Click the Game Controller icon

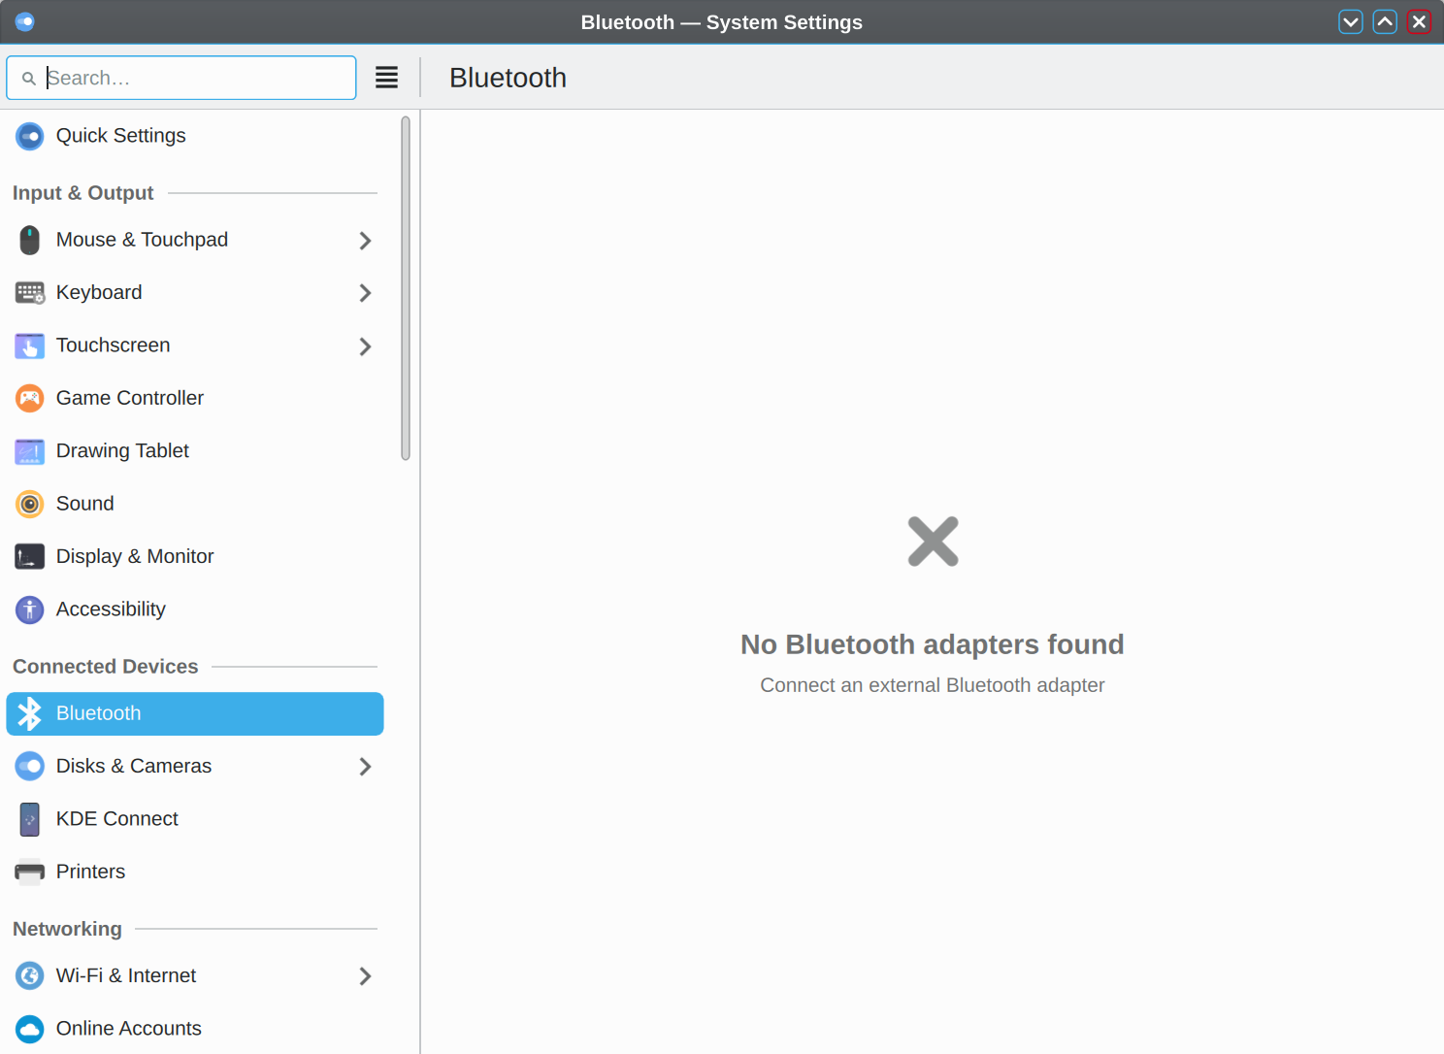(29, 399)
